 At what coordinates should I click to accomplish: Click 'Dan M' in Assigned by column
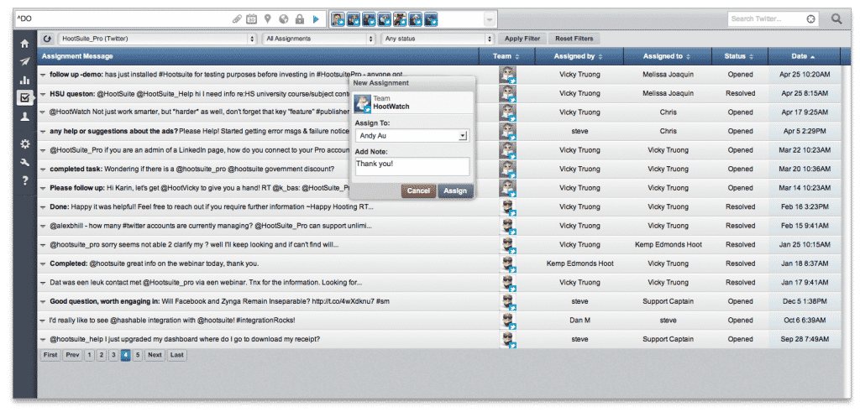(579, 321)
